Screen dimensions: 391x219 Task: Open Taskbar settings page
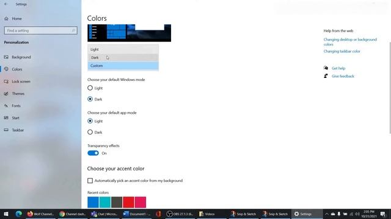click(14, 130)
